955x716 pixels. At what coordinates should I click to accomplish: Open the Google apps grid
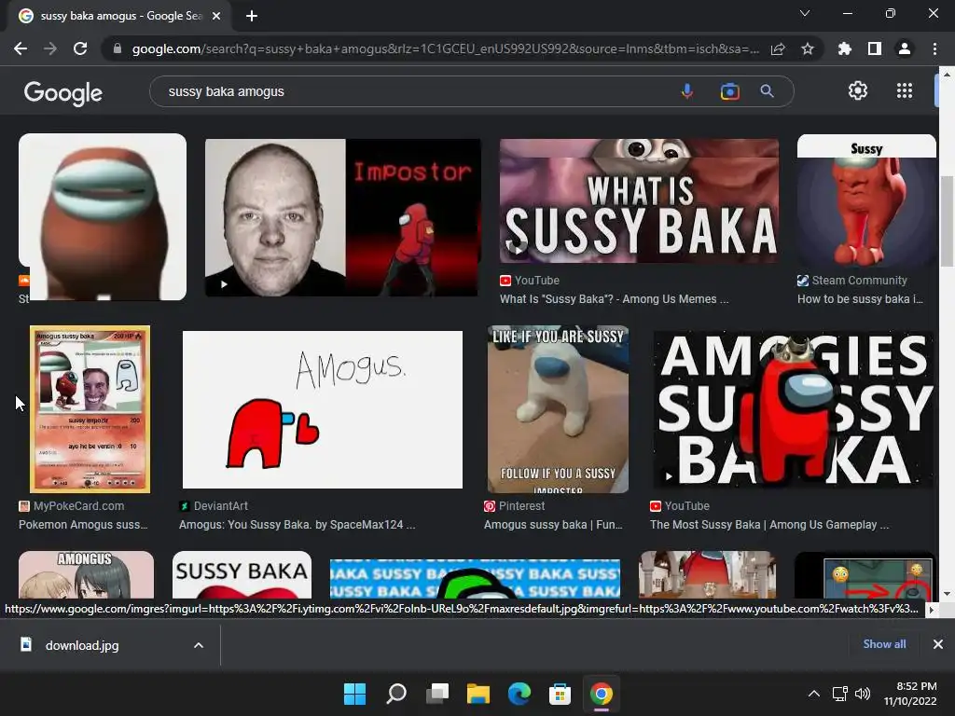905,90
